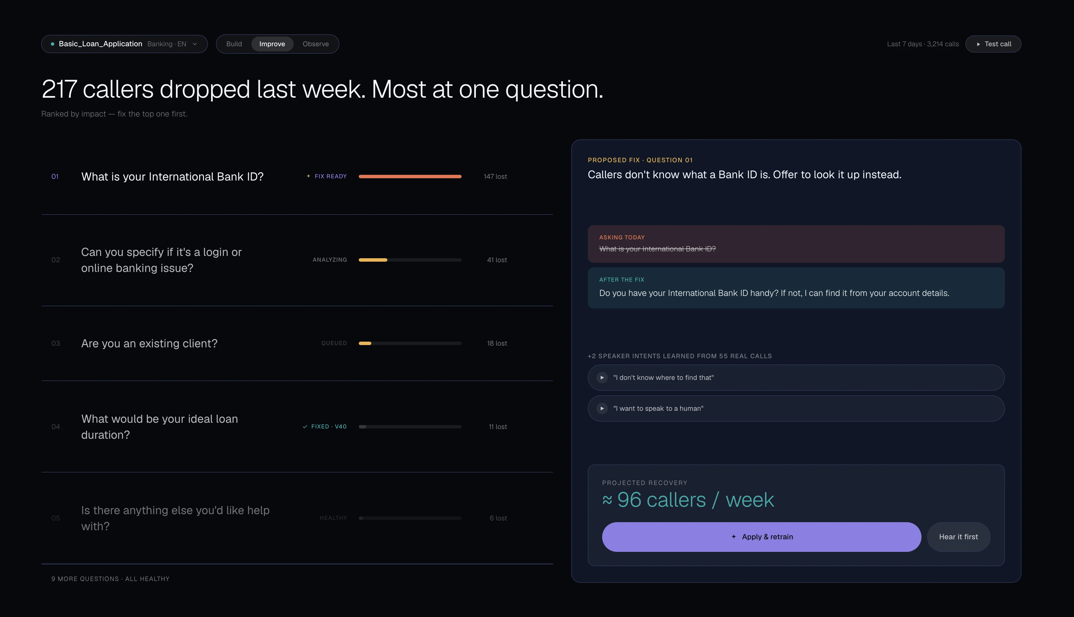Screen dimensions: 1074x617
Task: Click the sparkle icon in Apply & retrain
Action: [734, 536]
